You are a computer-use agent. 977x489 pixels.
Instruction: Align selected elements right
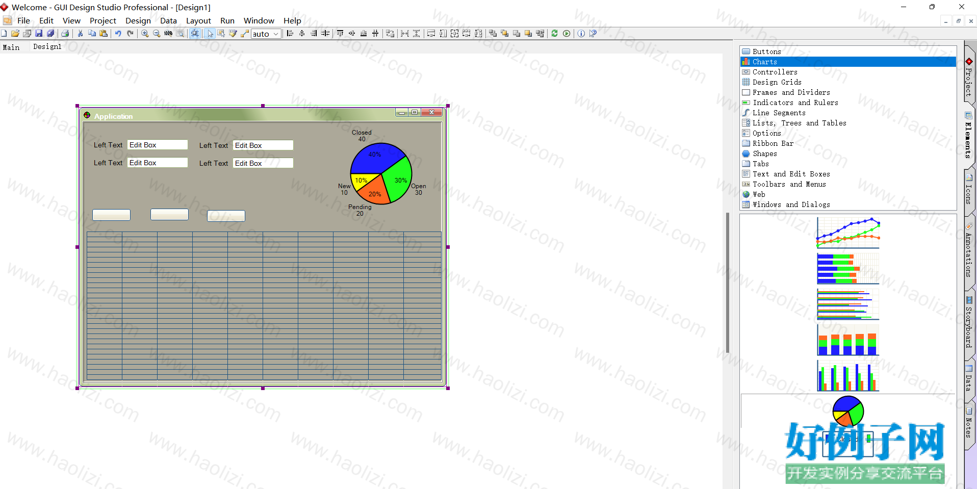coord(314,34)
